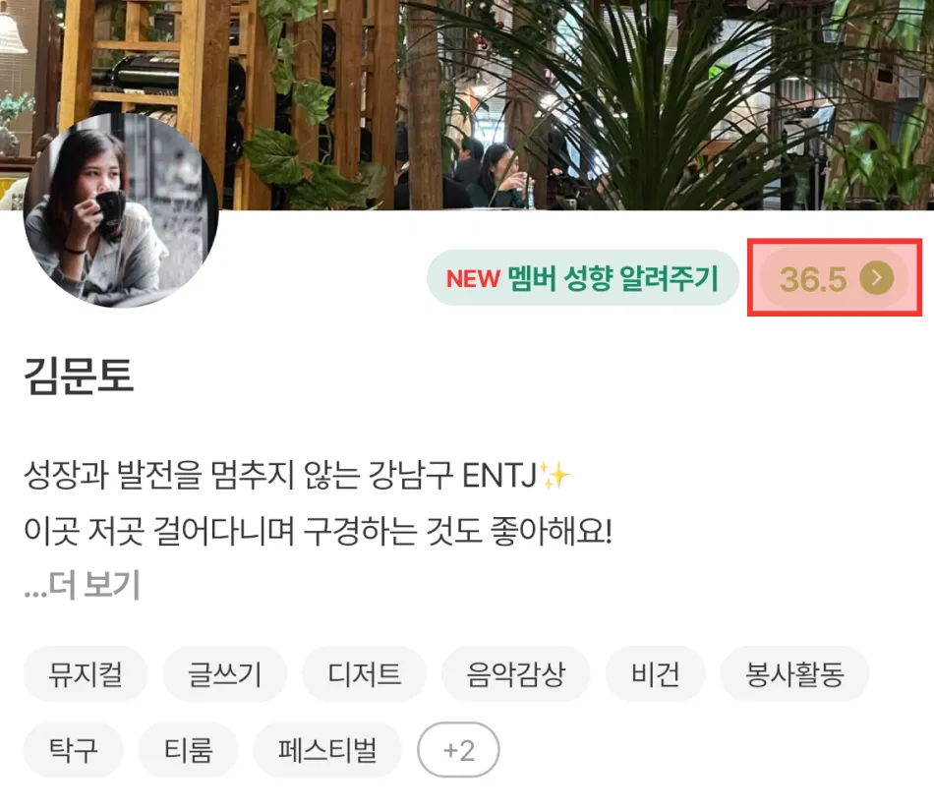Tap the NEW 멤버 성향 알려주기 button

[583, 277]
